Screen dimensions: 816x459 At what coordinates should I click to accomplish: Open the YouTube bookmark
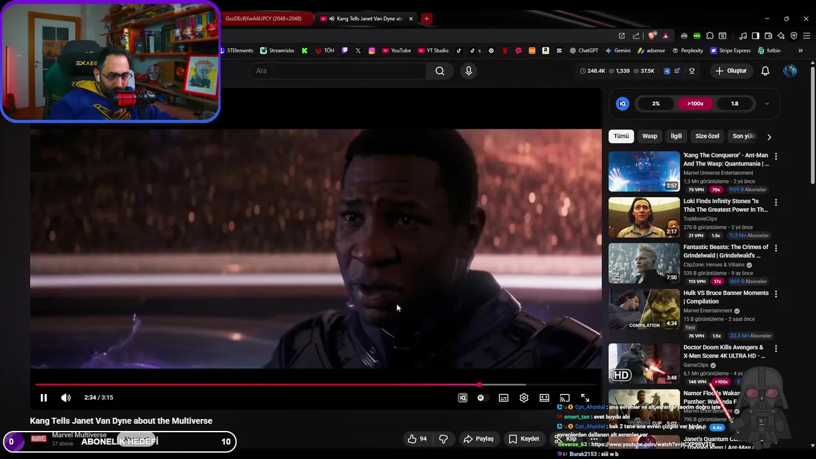397,50
